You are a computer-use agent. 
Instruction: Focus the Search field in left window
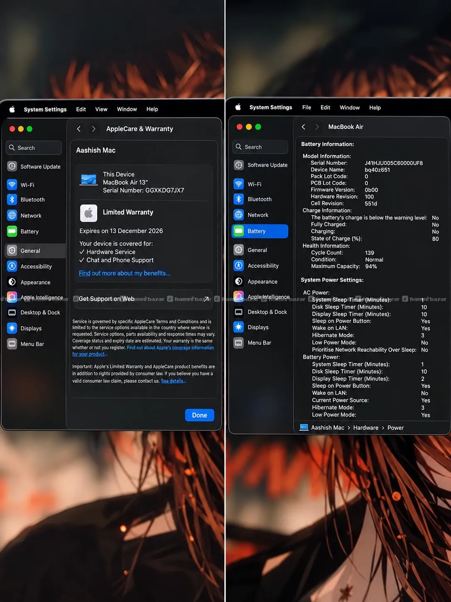(x=34, y=148)
